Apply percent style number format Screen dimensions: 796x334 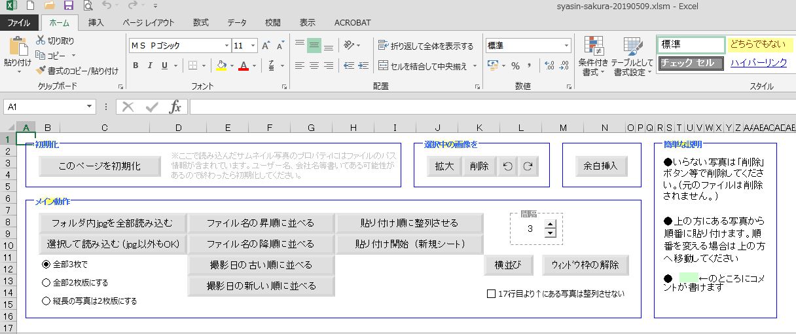pos(515,65)
